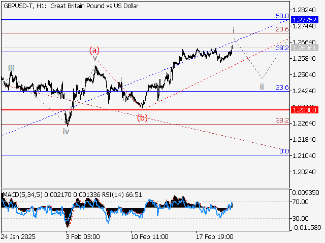Click the wave iv label below the low

[66, 131]
